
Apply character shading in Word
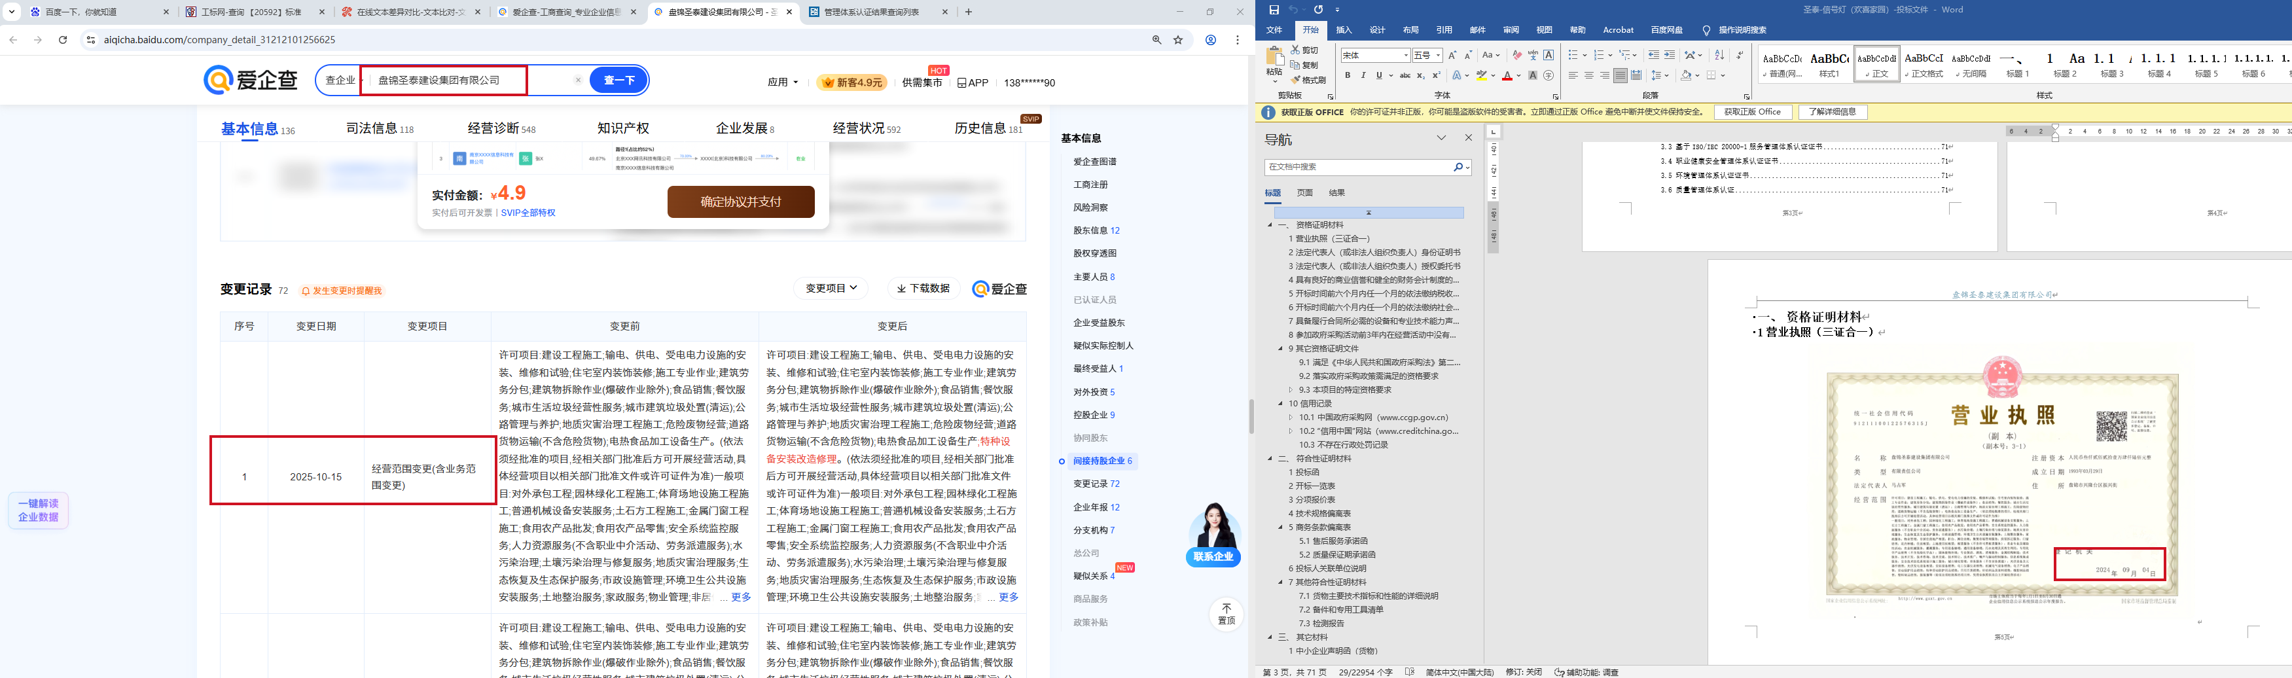coord(1533,76)
